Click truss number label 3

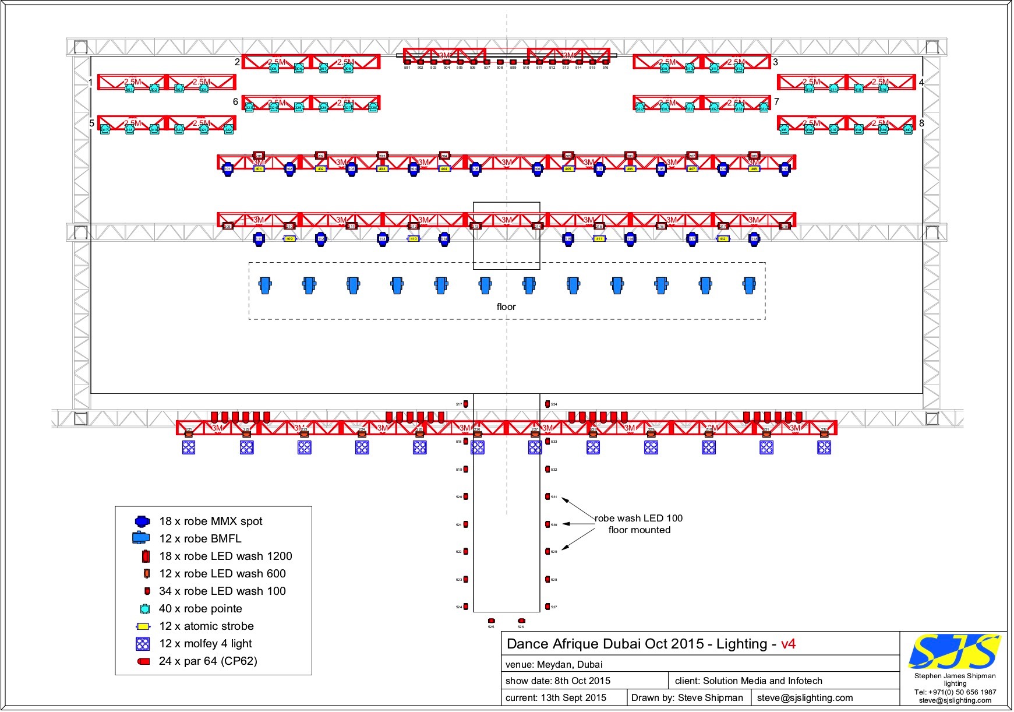click(775, 62)
